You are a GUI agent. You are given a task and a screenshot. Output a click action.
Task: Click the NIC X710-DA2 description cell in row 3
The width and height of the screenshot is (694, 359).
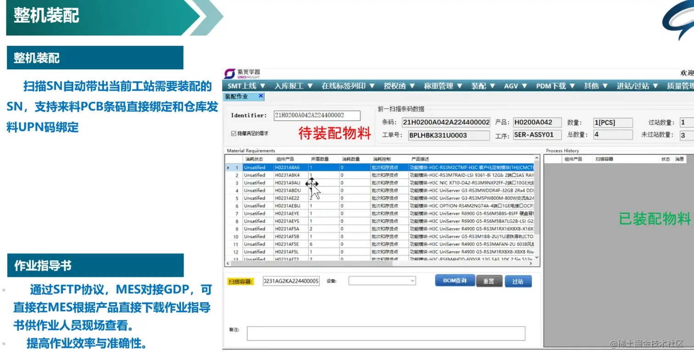471,183
